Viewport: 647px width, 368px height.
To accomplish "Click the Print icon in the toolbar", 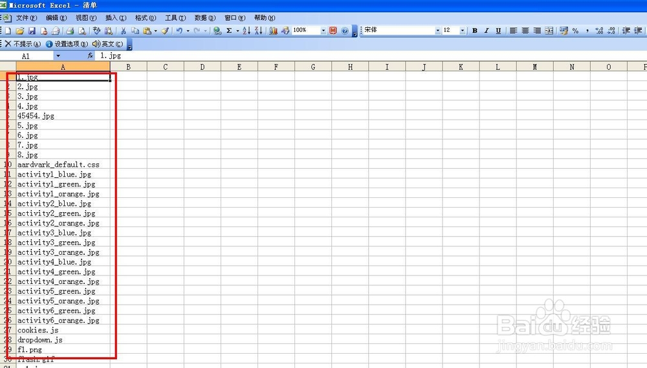I will tap(70, 30).
